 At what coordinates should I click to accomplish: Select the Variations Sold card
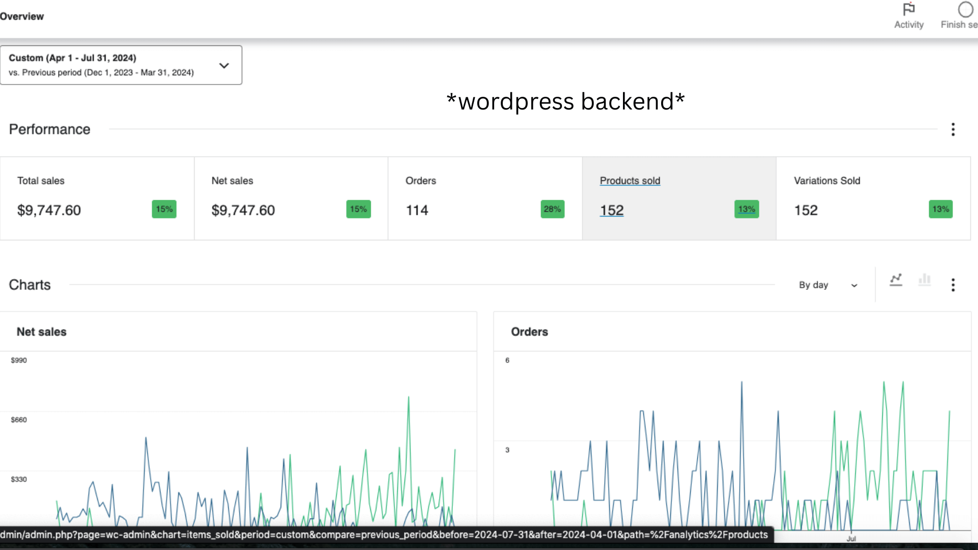pos(873,199)
